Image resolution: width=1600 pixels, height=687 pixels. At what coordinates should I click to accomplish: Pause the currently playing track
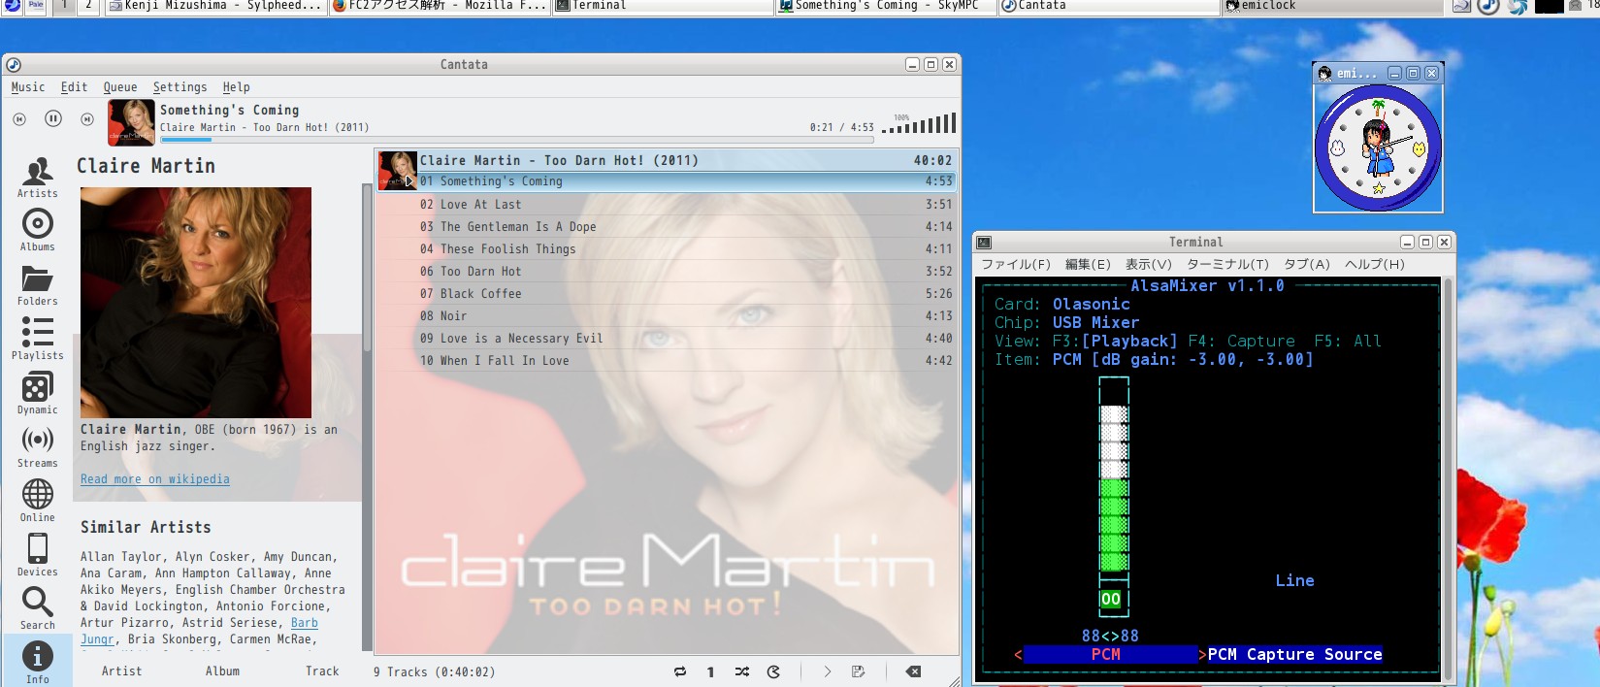(x=53, y=118)
